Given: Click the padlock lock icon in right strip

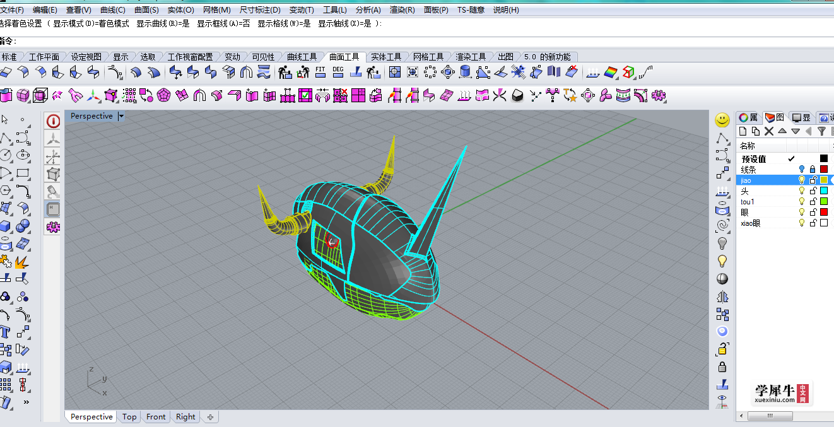Looking at the screenshot, I should pos(722,367).
